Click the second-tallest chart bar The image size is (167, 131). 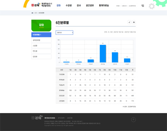pos(115,57)
